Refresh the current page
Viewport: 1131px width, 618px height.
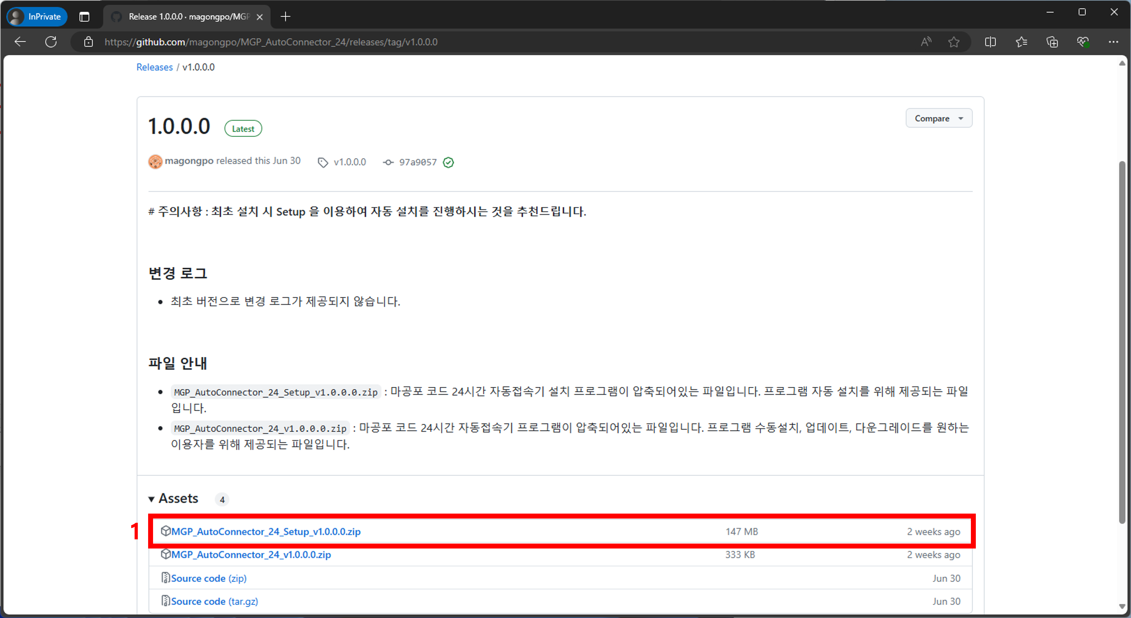point(51,42)
